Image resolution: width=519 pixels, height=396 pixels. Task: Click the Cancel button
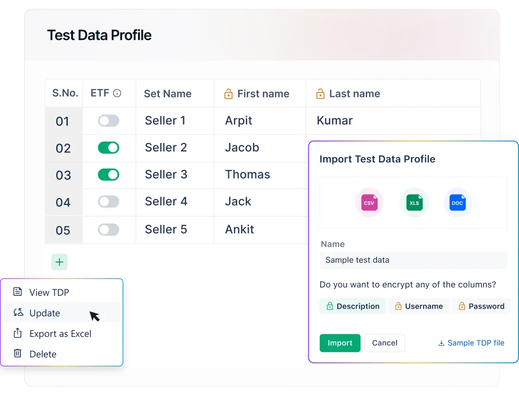pos(385,343)
